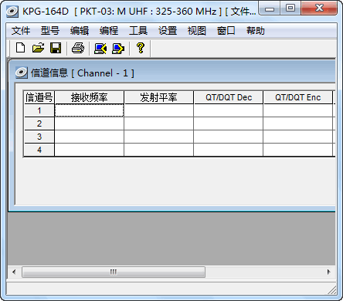Select the QT/DQT Enc cell in channel 1
This screenshot has height=301, width=343.
coord(297,110)
